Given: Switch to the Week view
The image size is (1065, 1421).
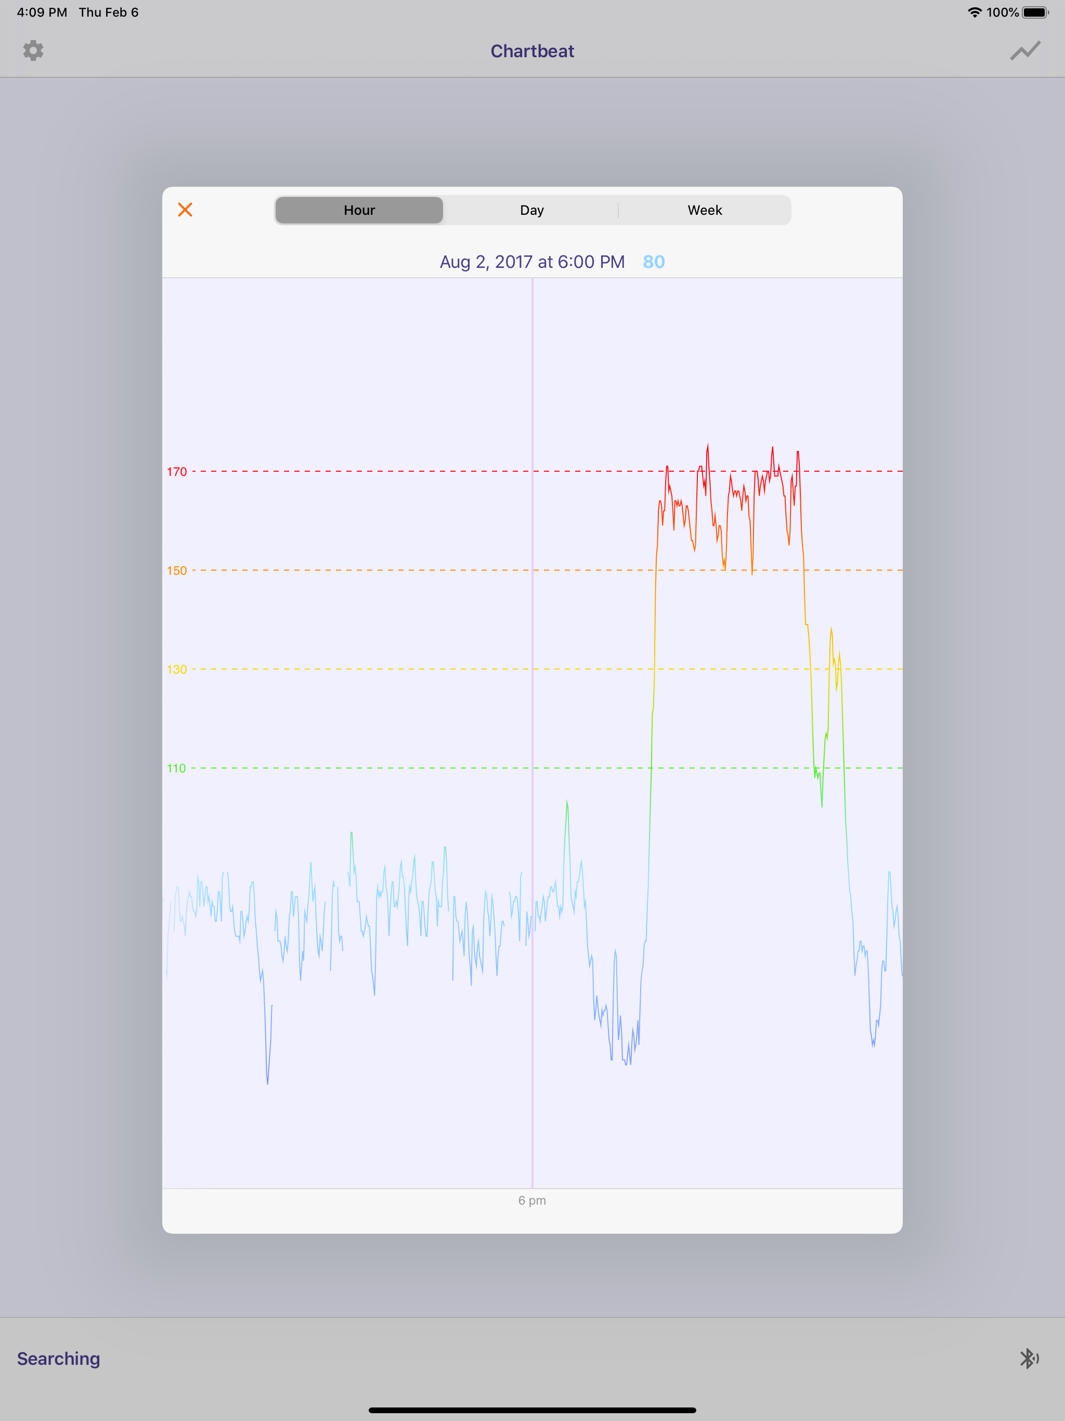Looking at the screenshot, I should click(x=704, y=210).
